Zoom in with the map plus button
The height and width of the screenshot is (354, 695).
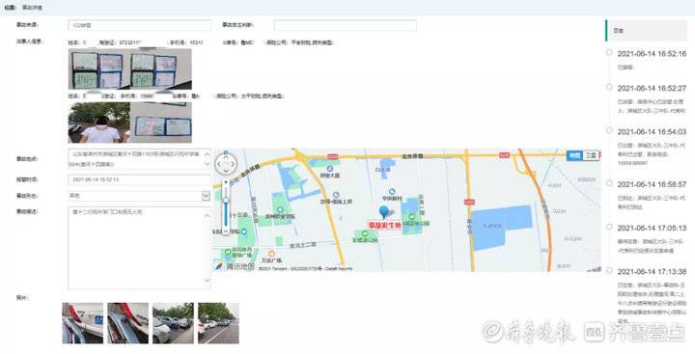226,182
